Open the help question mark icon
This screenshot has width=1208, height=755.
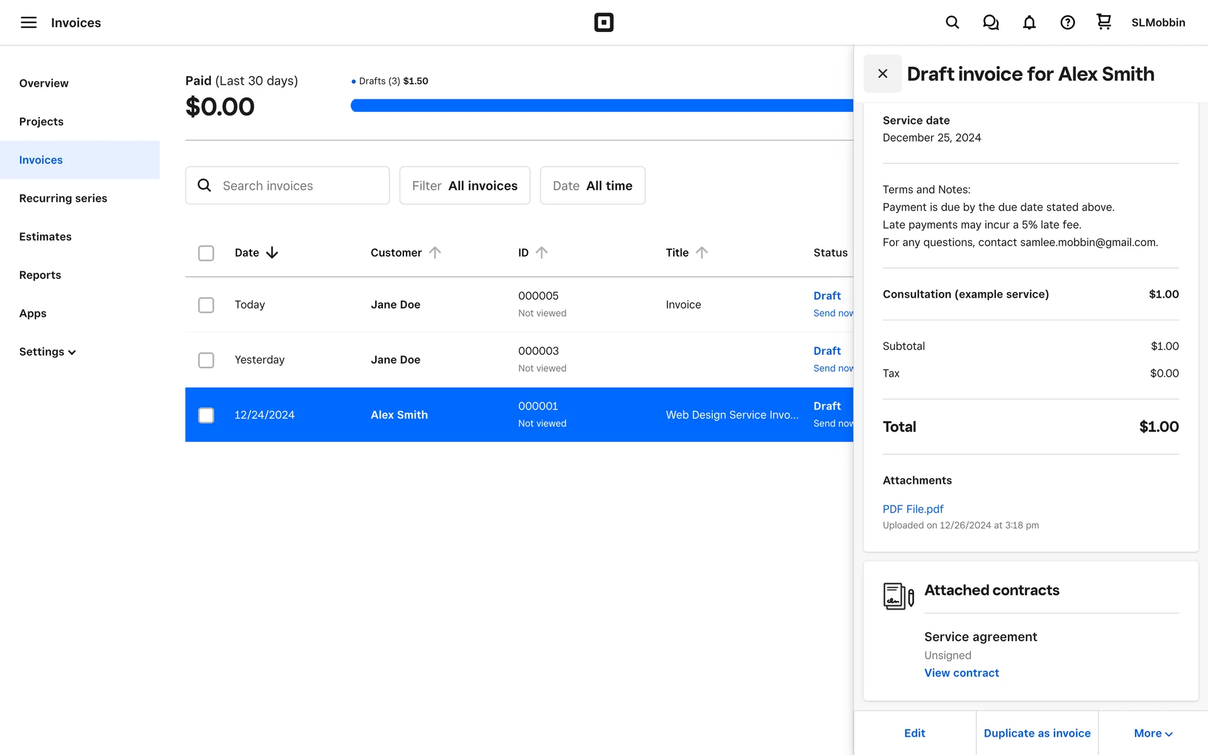(x=1067, y=23)
